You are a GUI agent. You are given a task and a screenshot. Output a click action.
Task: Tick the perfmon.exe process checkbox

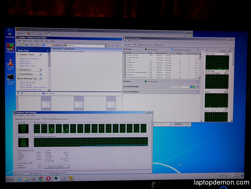coord(125,62)
